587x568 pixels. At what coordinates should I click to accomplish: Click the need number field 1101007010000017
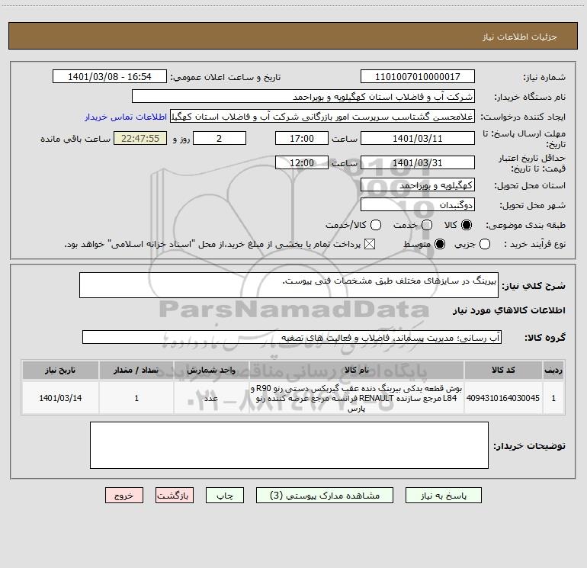click(x=418, y=76)
